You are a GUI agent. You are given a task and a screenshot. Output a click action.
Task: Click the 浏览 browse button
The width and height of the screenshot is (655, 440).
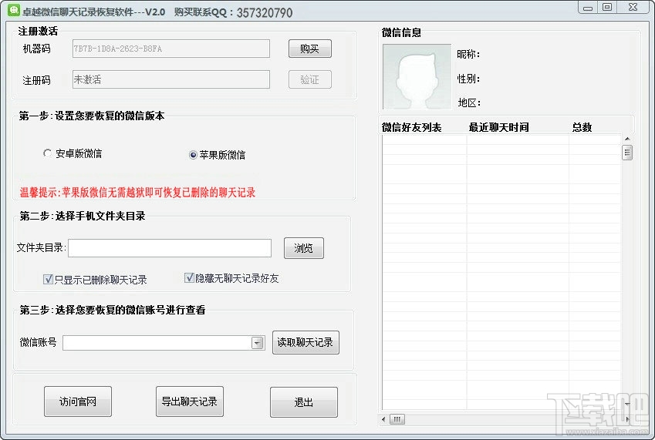[304, 248]
